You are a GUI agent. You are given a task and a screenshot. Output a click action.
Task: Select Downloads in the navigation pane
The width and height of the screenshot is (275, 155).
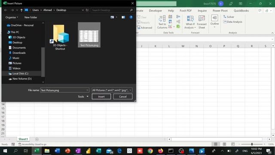click(x=19, y=53)
